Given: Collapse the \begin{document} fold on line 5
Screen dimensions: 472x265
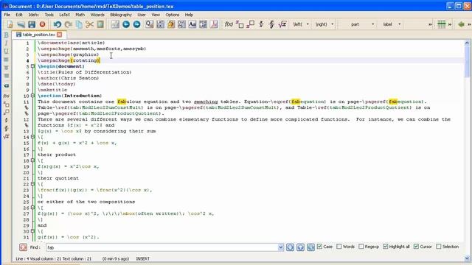Looking at the screenshot, I should [x=32, y=66].
